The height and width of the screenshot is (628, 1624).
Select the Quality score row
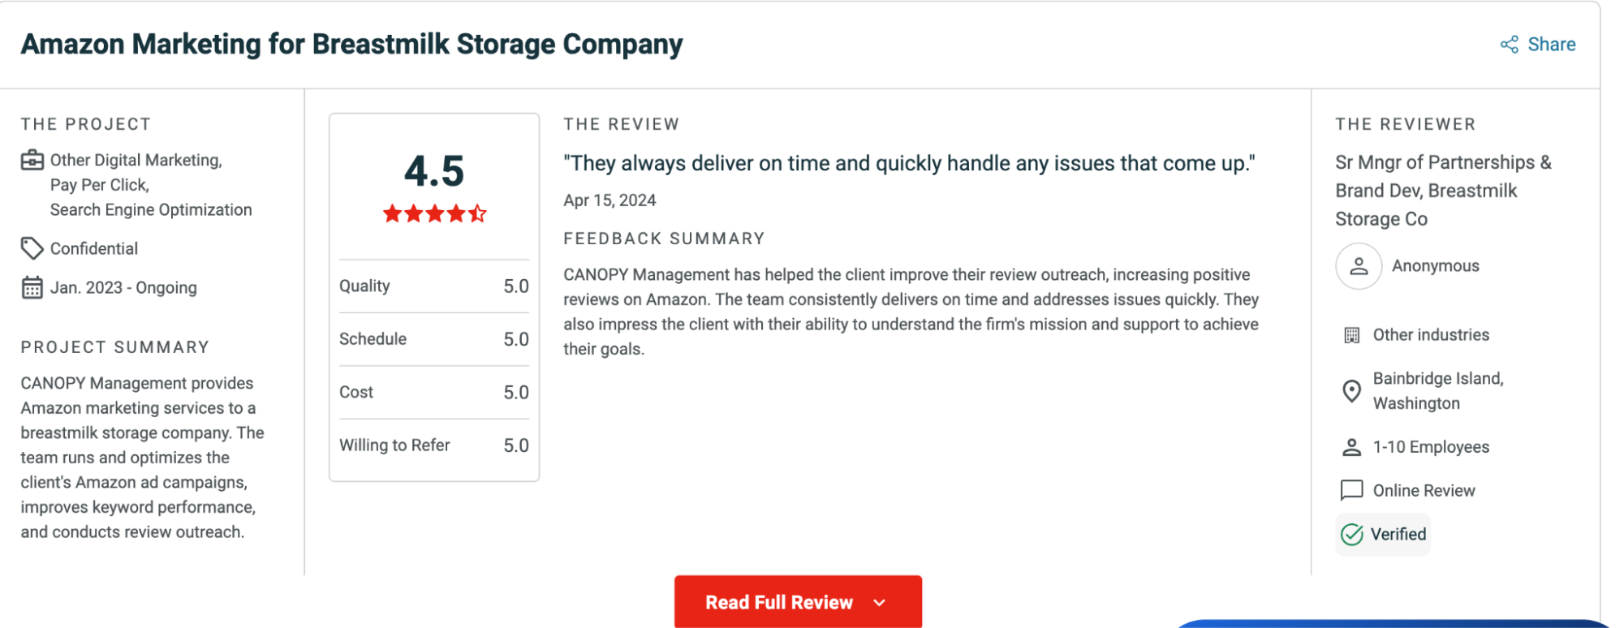pos(433,286)
